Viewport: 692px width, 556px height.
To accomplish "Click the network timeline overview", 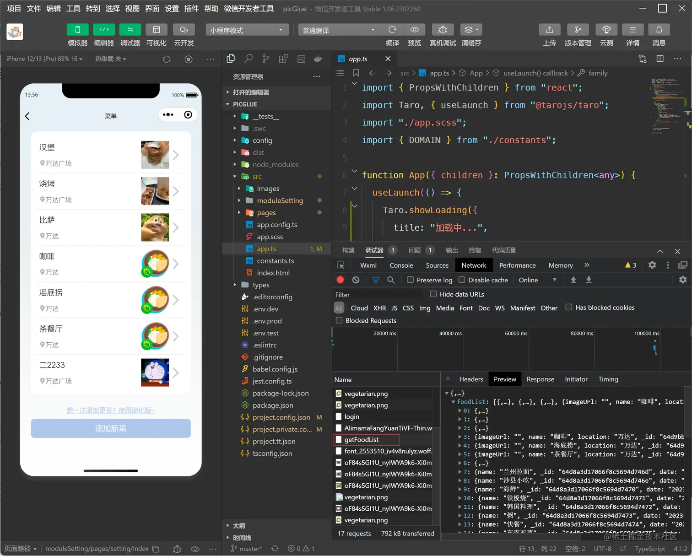I will pos(511,349).
